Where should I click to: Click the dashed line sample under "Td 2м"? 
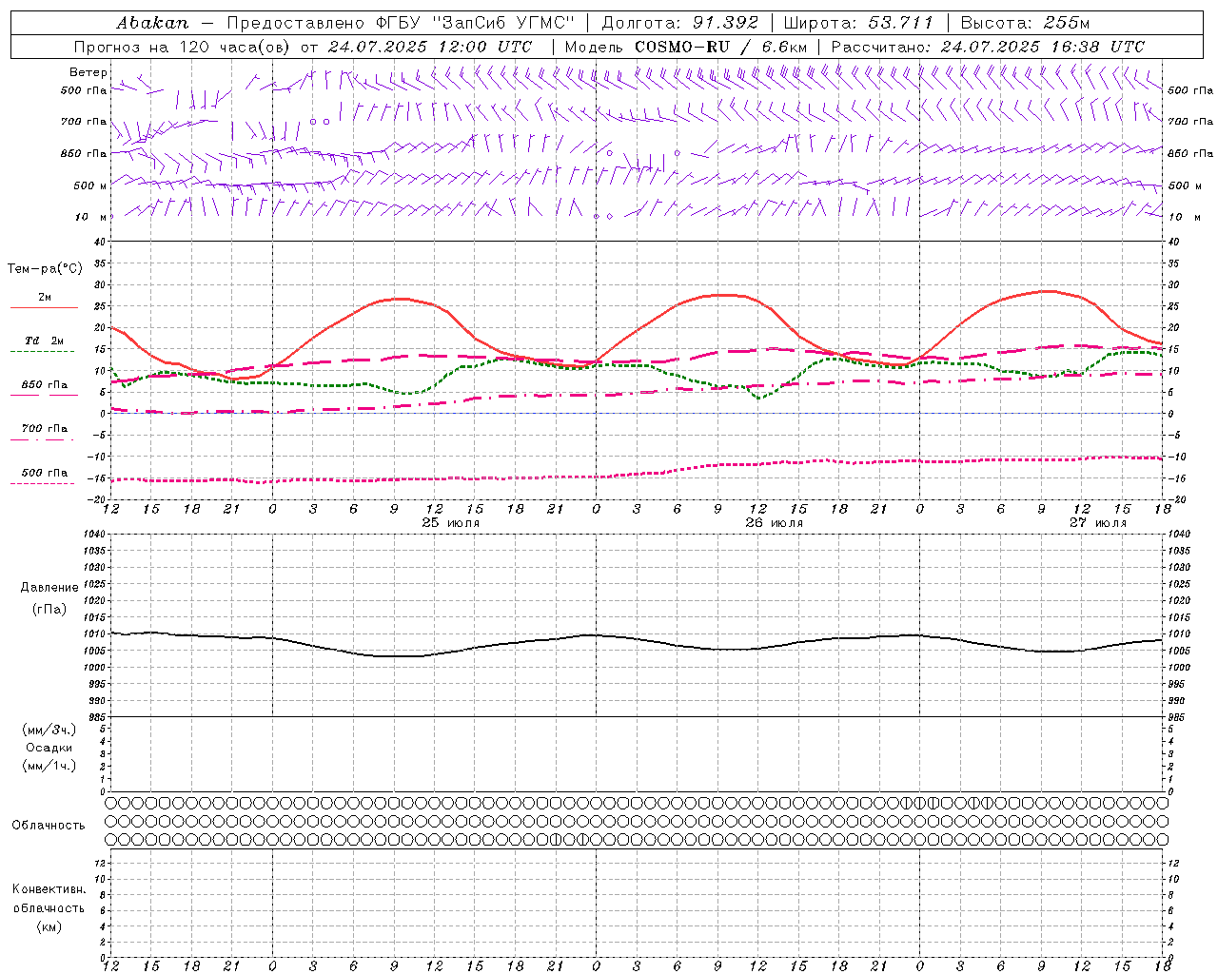[x=42, y=352]
